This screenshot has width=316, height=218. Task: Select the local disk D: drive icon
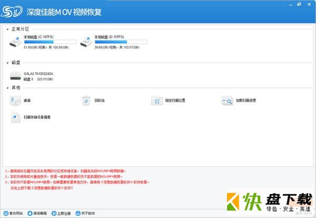(x=86, y=42)
